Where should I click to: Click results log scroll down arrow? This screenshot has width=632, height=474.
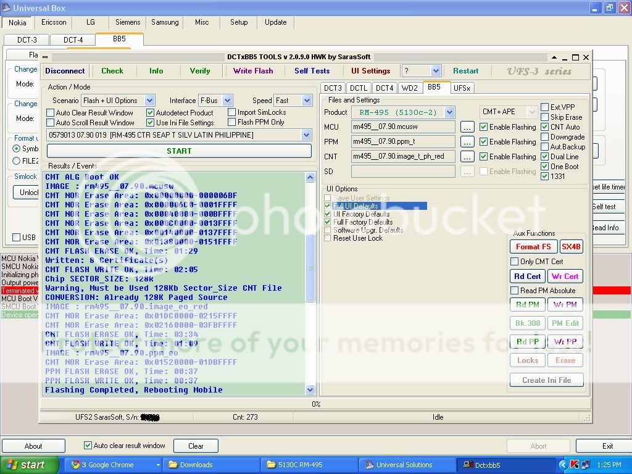point(310,390)
